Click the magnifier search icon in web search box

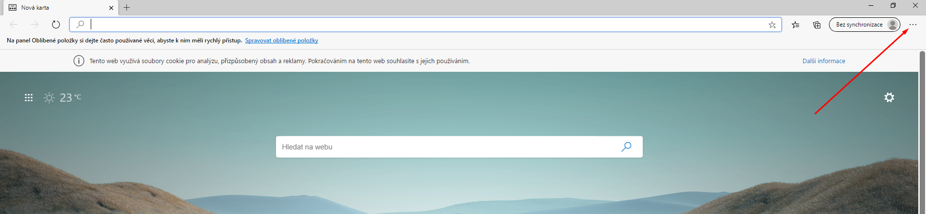(x=626, y=147)
